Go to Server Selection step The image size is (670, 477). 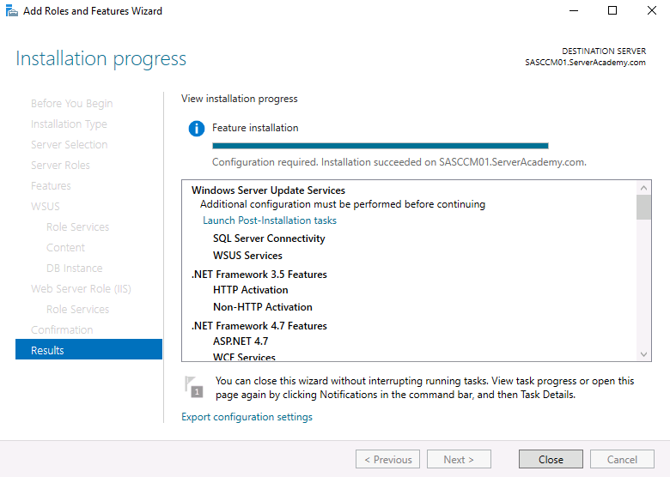point(70,145)
